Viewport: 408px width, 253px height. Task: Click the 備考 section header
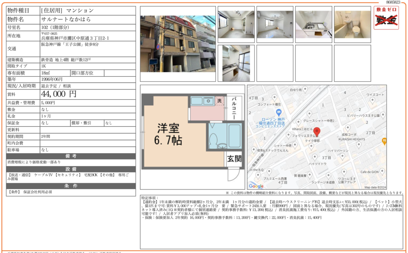(71, 156)
